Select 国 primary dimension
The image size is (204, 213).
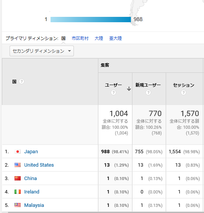64,38
